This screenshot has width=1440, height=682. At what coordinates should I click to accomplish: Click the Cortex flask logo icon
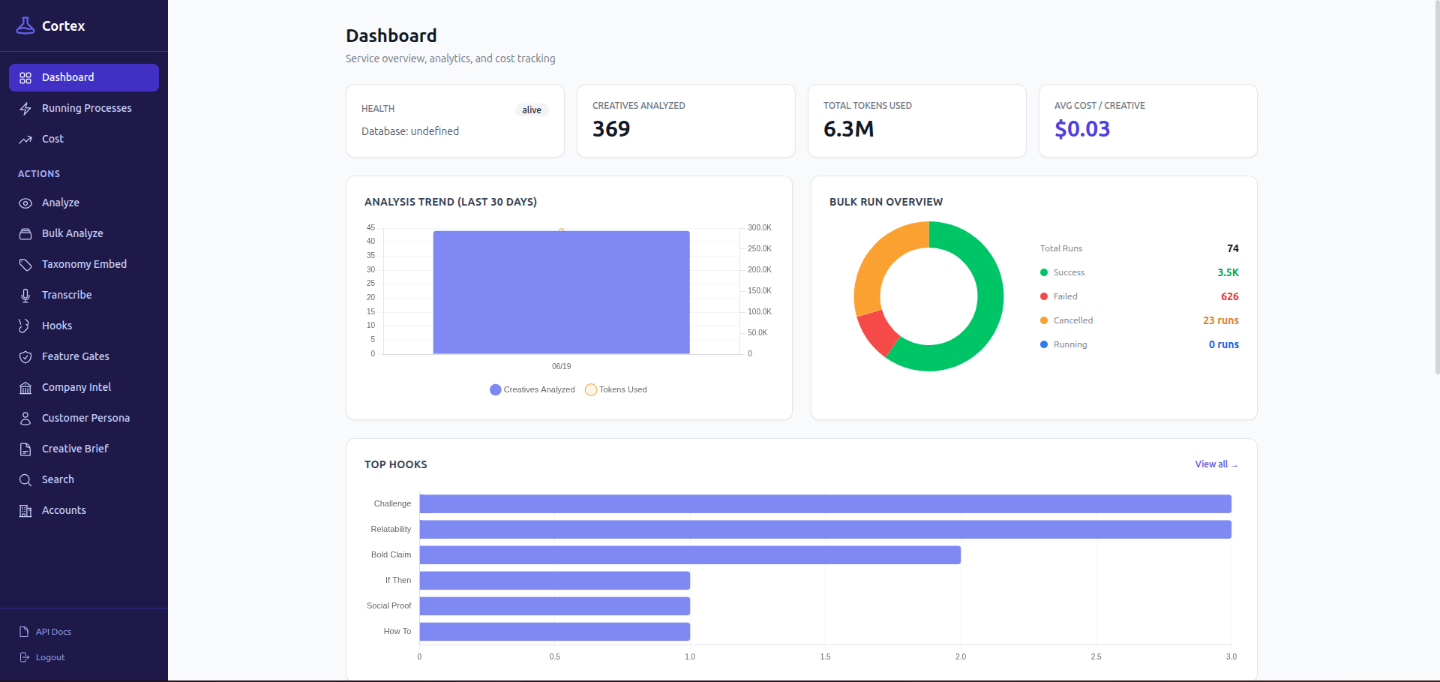point(25,26)
